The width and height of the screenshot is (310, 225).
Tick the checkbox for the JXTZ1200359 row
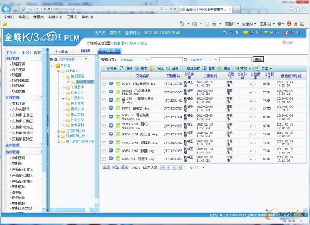[x=104, y=159]
